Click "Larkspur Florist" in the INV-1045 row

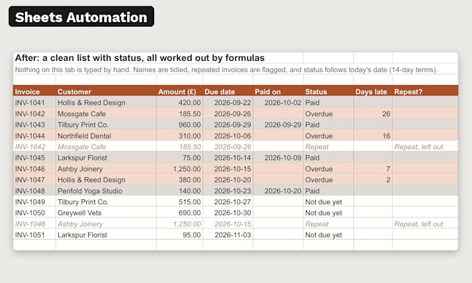coord(83,158)
